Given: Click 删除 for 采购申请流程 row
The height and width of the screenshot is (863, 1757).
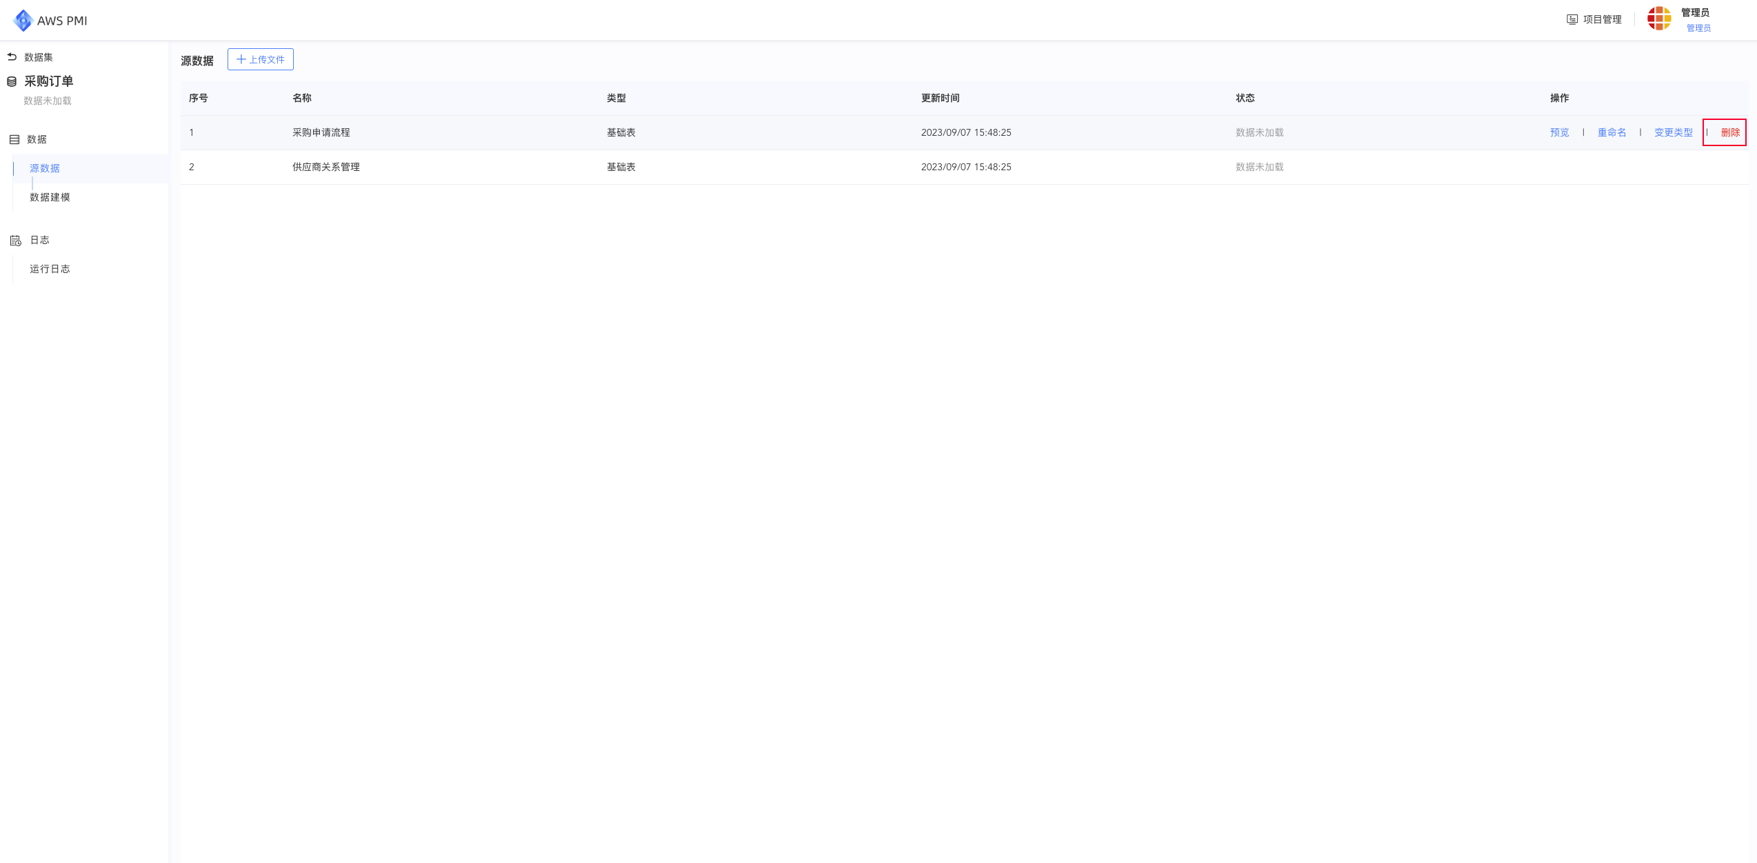Looking at the screenshot, I should tap(1730, 132).
